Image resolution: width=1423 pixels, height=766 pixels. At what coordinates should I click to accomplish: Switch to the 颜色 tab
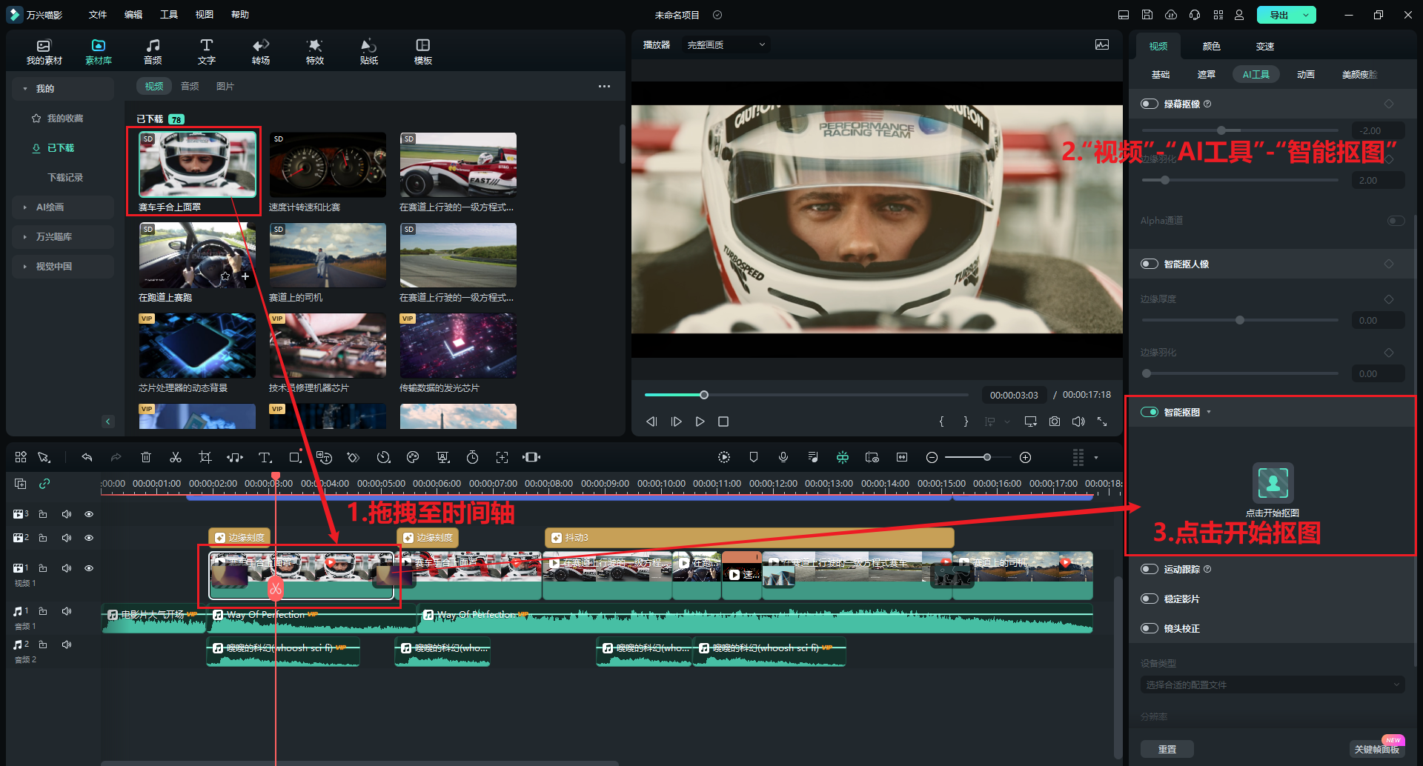point(1211,47)
